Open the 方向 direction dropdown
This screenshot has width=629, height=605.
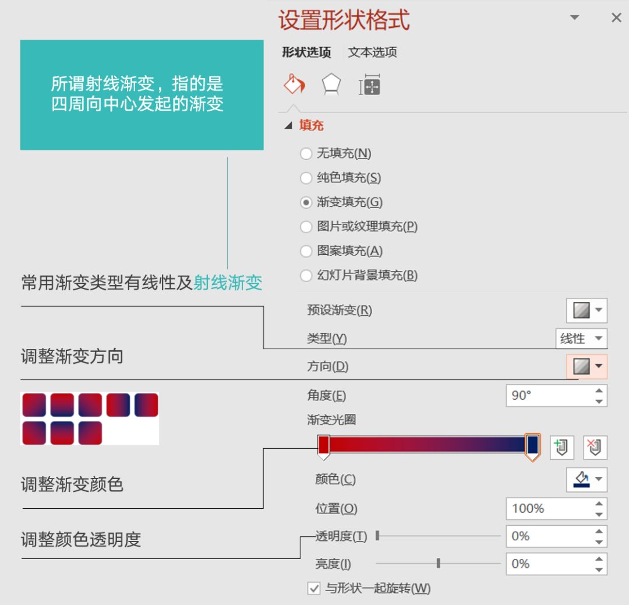[x=586, y=367]
